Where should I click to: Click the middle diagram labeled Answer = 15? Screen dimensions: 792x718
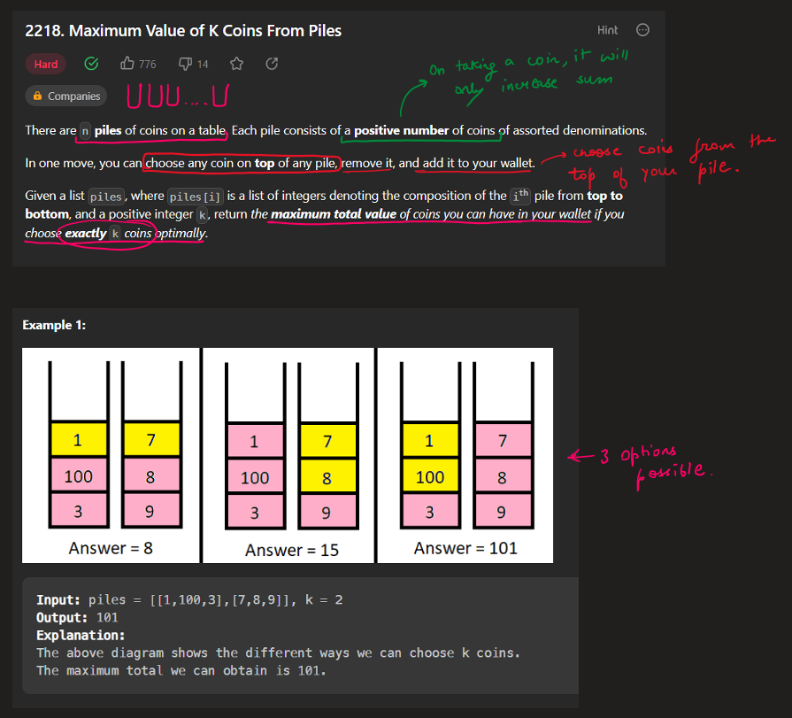coord(291,456)
